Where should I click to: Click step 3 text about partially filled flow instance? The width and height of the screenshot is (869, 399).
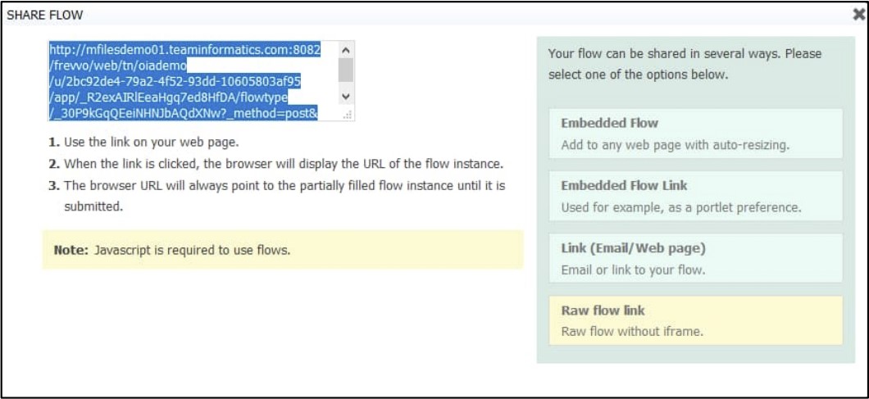click(x=284, y=196)
